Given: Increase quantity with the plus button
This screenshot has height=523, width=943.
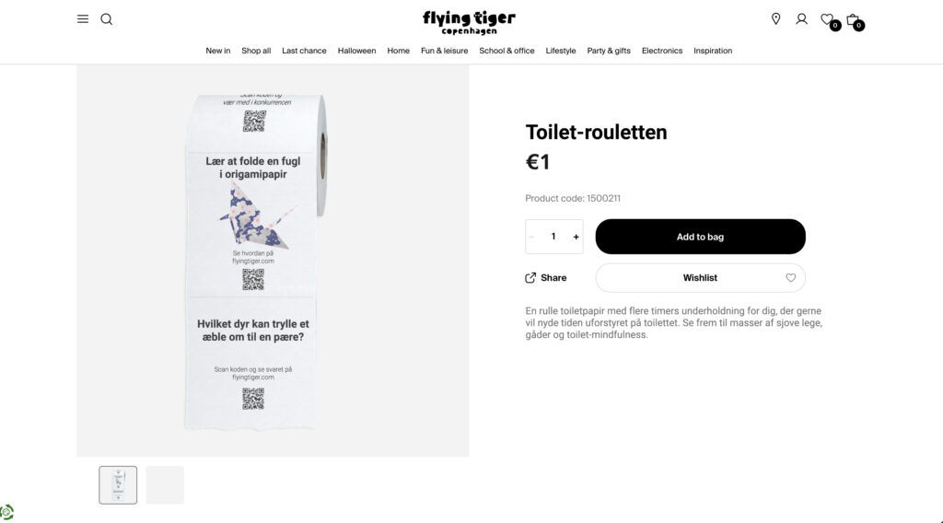Looking at the screenshot, I should click(x=576, y=237).
